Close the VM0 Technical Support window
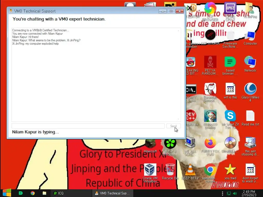Image resolution: width=263 pixels, height=197 pixels. click(x=180, y=11)
